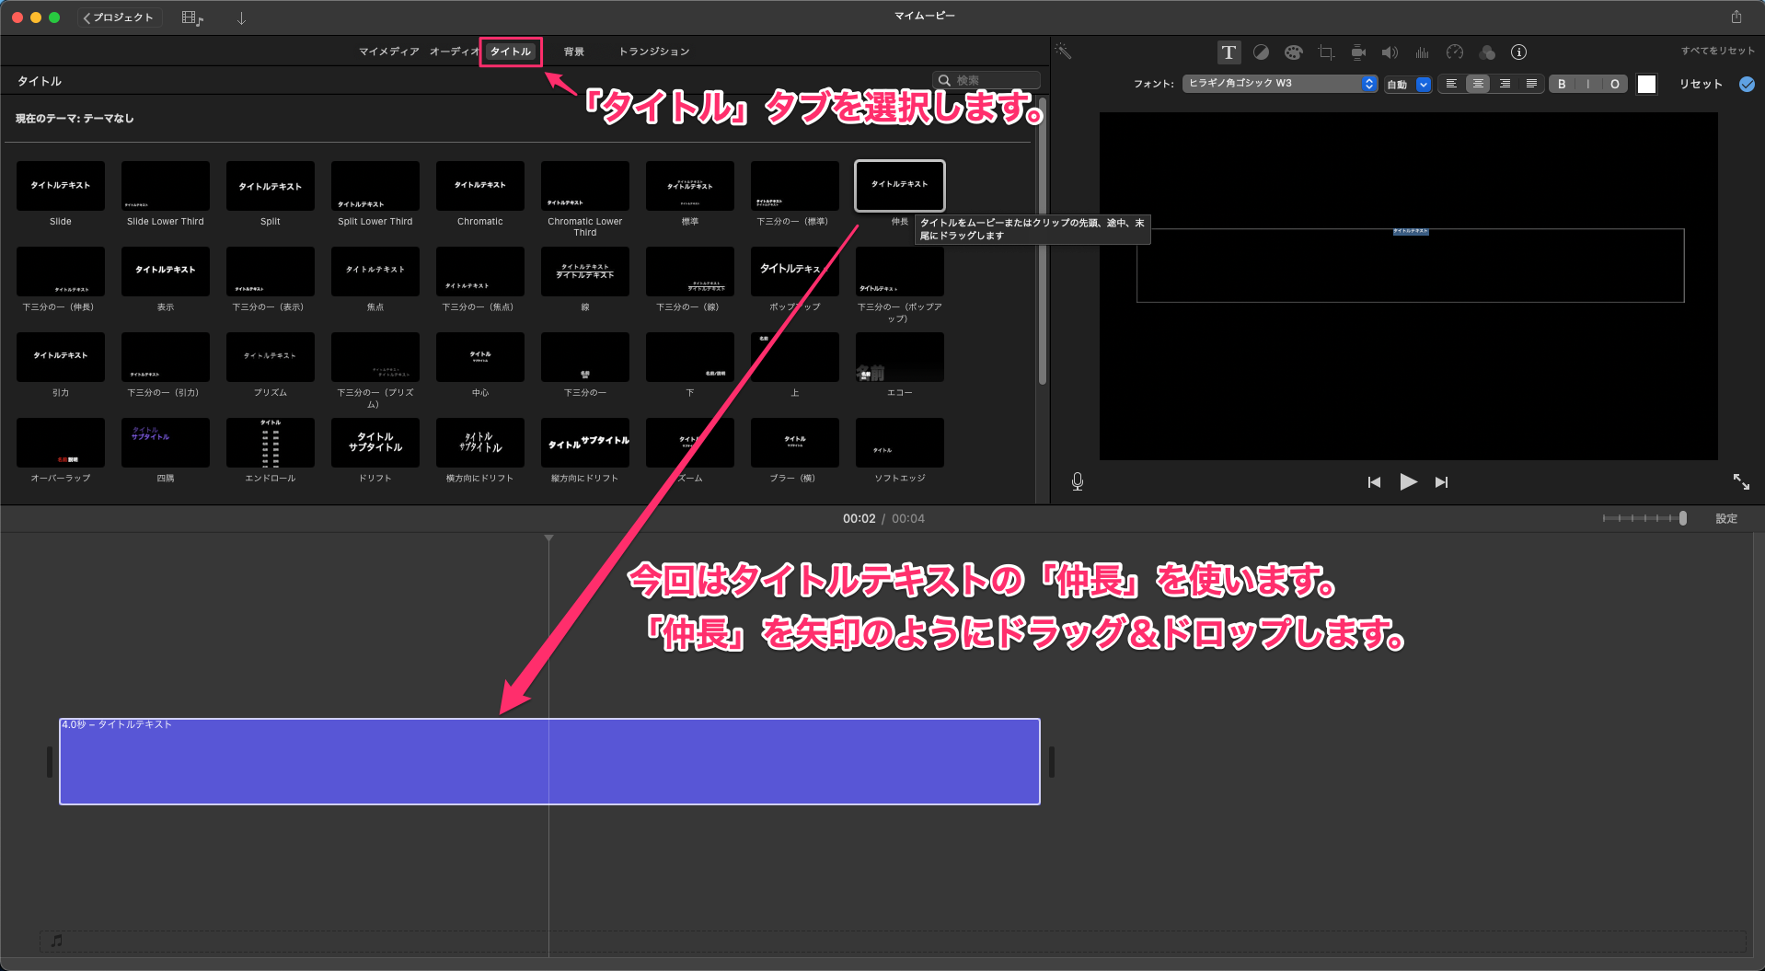Open the フォント font dropdown
The width and height of the screenshot is (1765, 971).
pos(1279,84)
